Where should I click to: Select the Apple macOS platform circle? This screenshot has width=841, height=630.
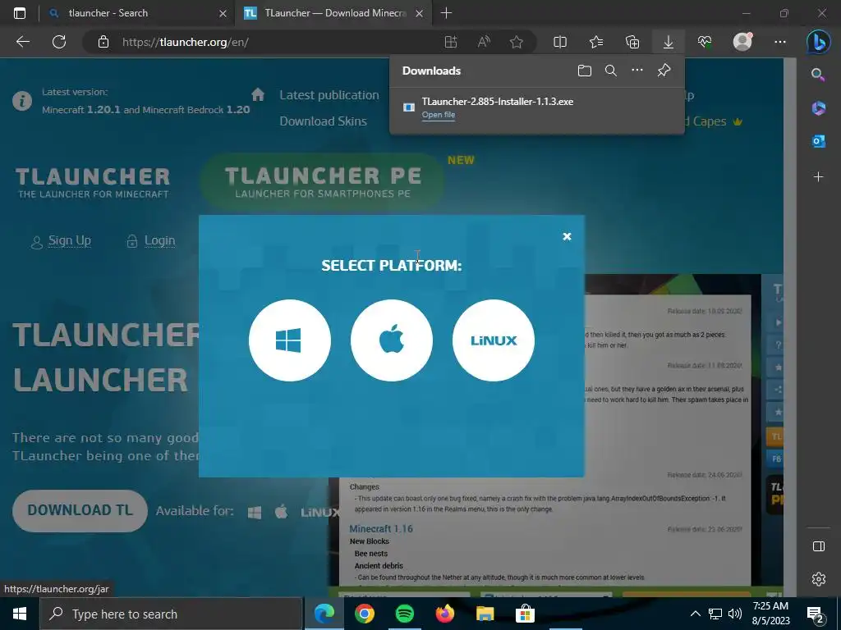(392, 340)
